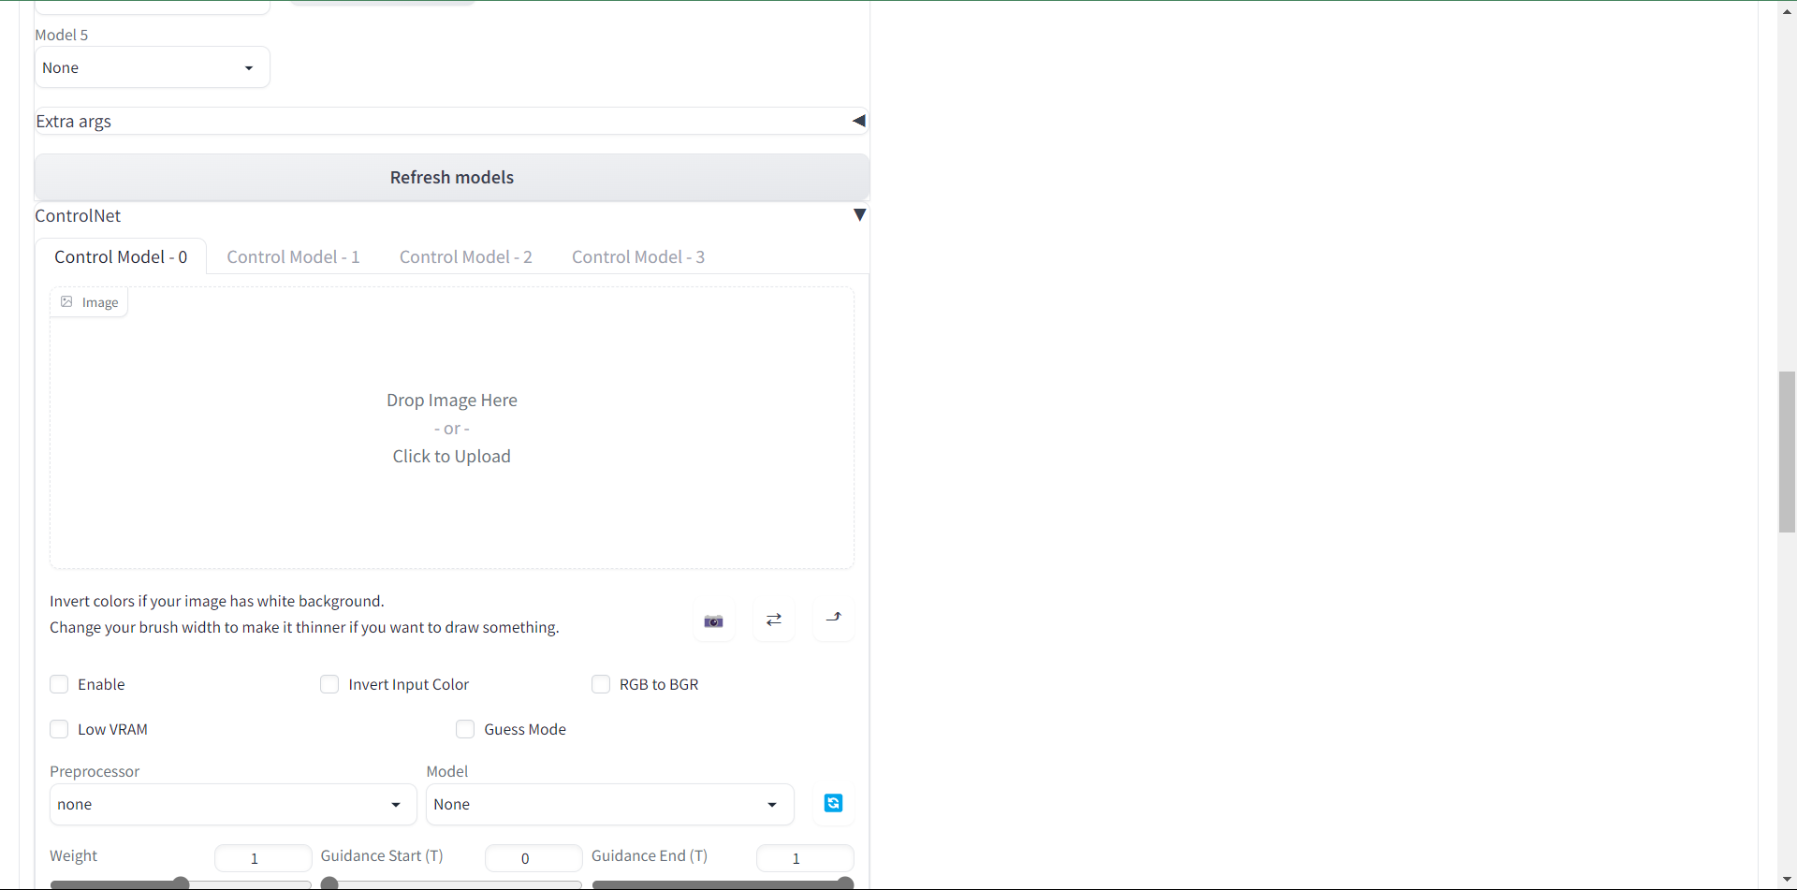Switch to Control Model - 3 tab

coord(638,257)
